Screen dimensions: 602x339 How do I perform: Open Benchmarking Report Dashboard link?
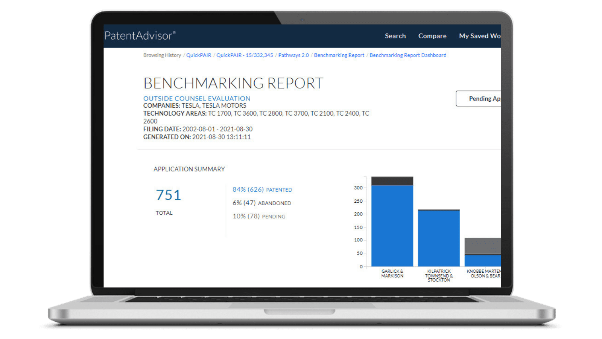(408, 55)
